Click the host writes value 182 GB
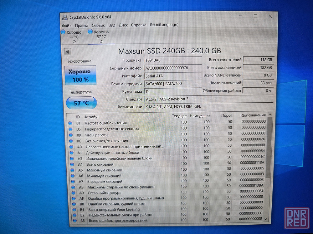Image resolution: width=313 pixels, height=234 pixels. point(258,67)
